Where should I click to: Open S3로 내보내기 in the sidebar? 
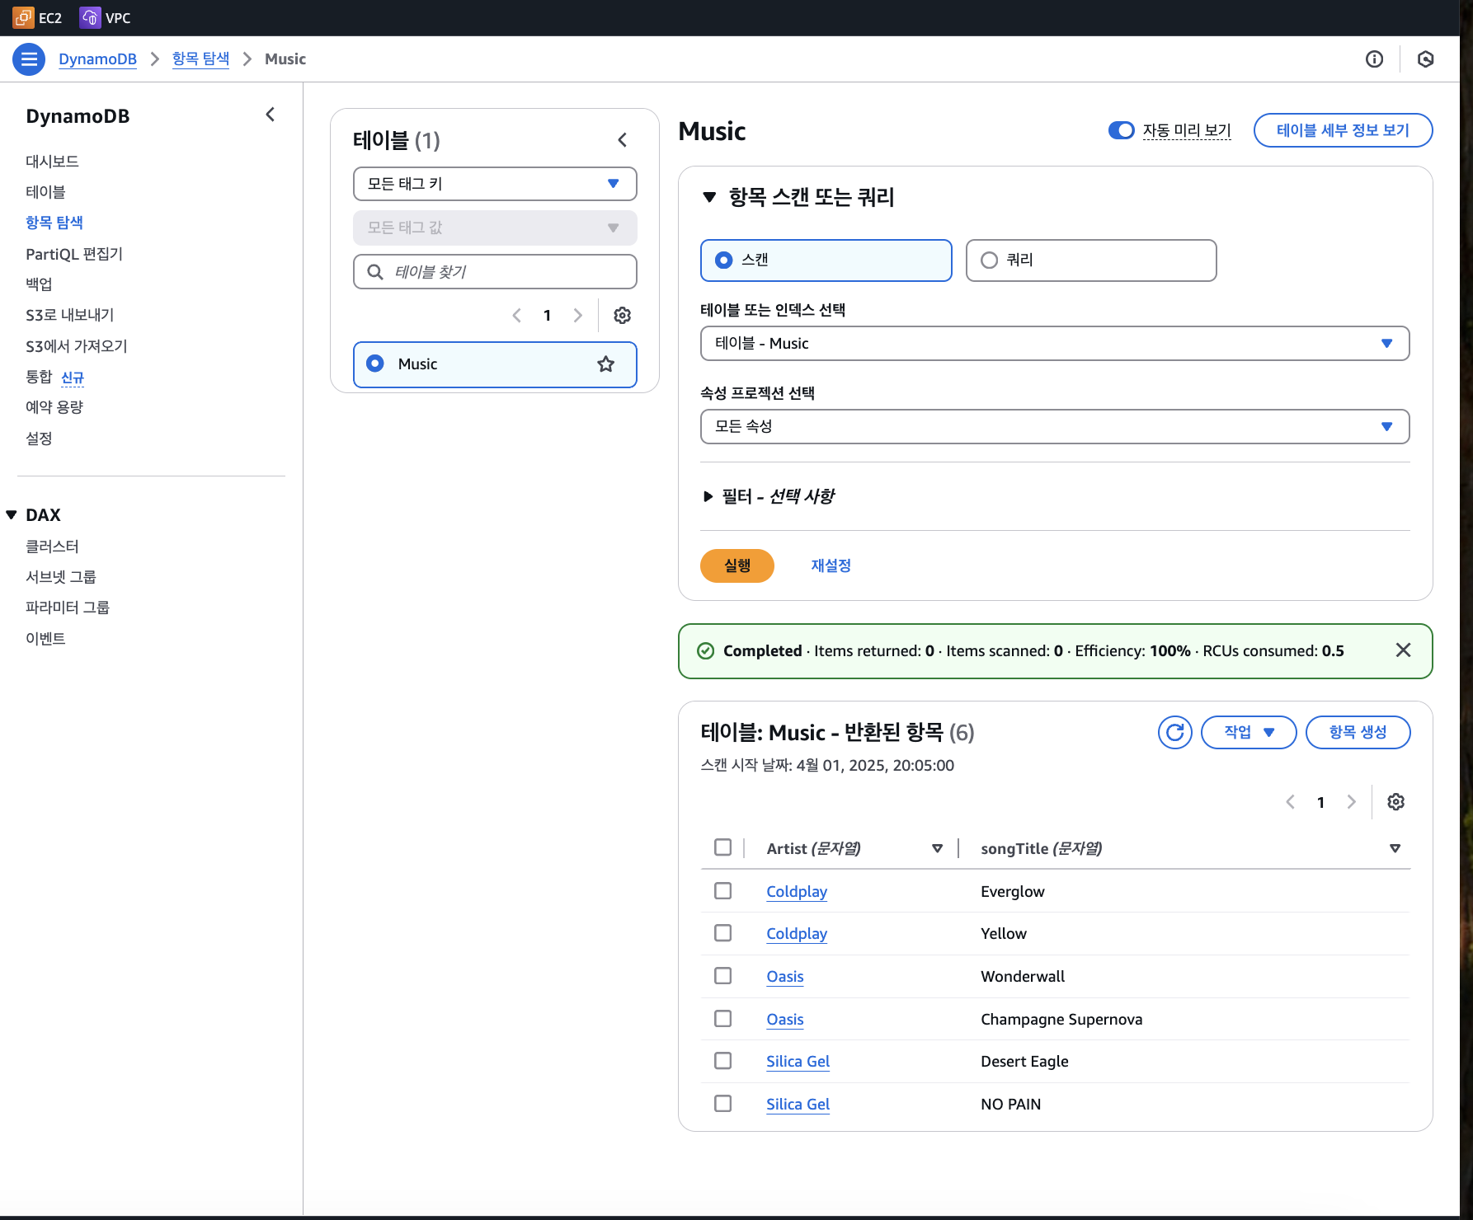[x=70, y=315]
